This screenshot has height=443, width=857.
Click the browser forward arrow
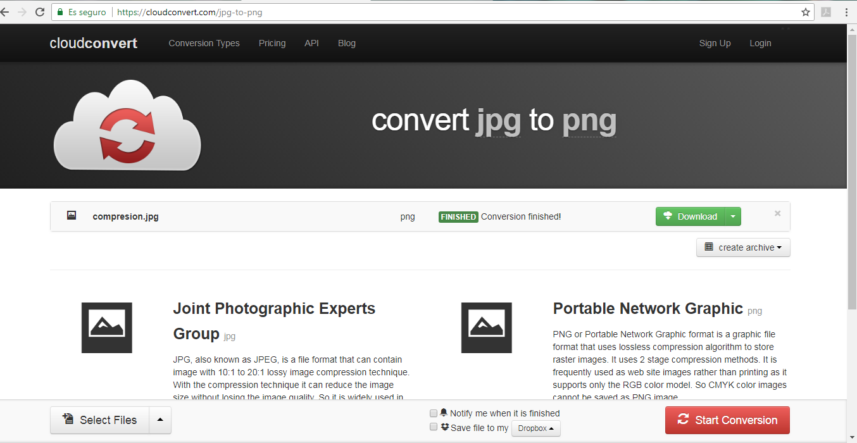(22, 12)
